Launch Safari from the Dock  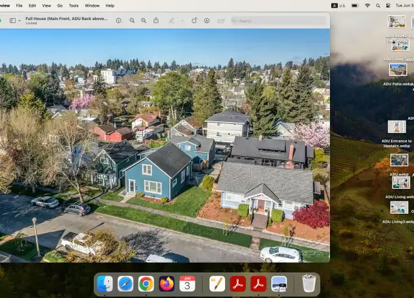[x=125, y=284]
